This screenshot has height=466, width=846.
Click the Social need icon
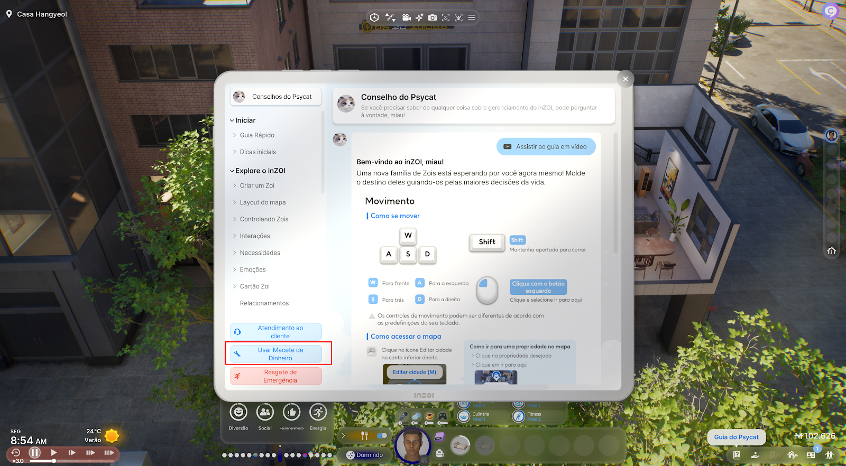(265, 412)
